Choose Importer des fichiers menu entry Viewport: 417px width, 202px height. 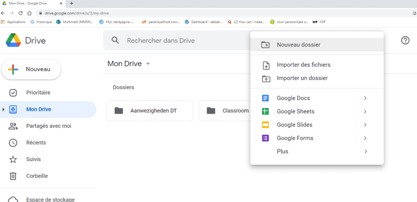pyautogui.click(x=317, y=65)
